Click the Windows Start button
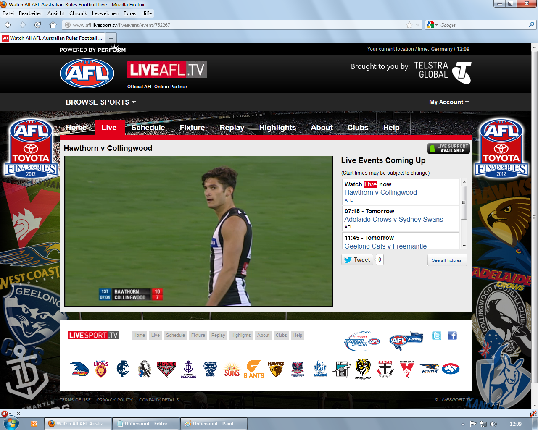The height and width of the screenshot is (430, 538). click(11, 423)
